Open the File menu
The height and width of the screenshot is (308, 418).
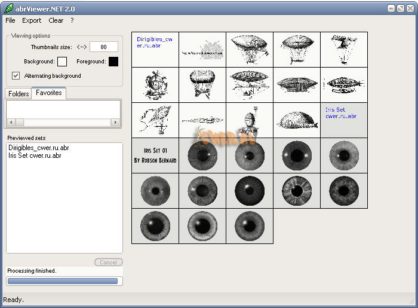10,20
